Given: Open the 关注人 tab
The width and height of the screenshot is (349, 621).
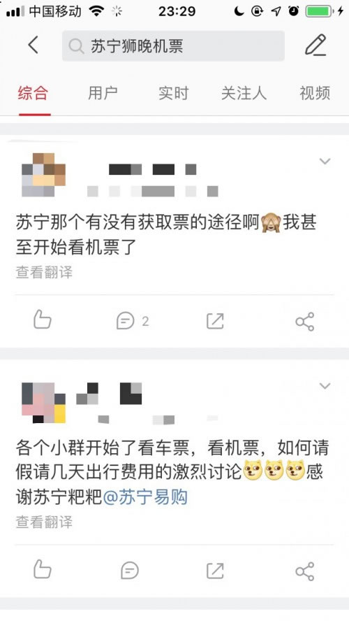Looking at the screenshot, I should click(x=244, y=94).
